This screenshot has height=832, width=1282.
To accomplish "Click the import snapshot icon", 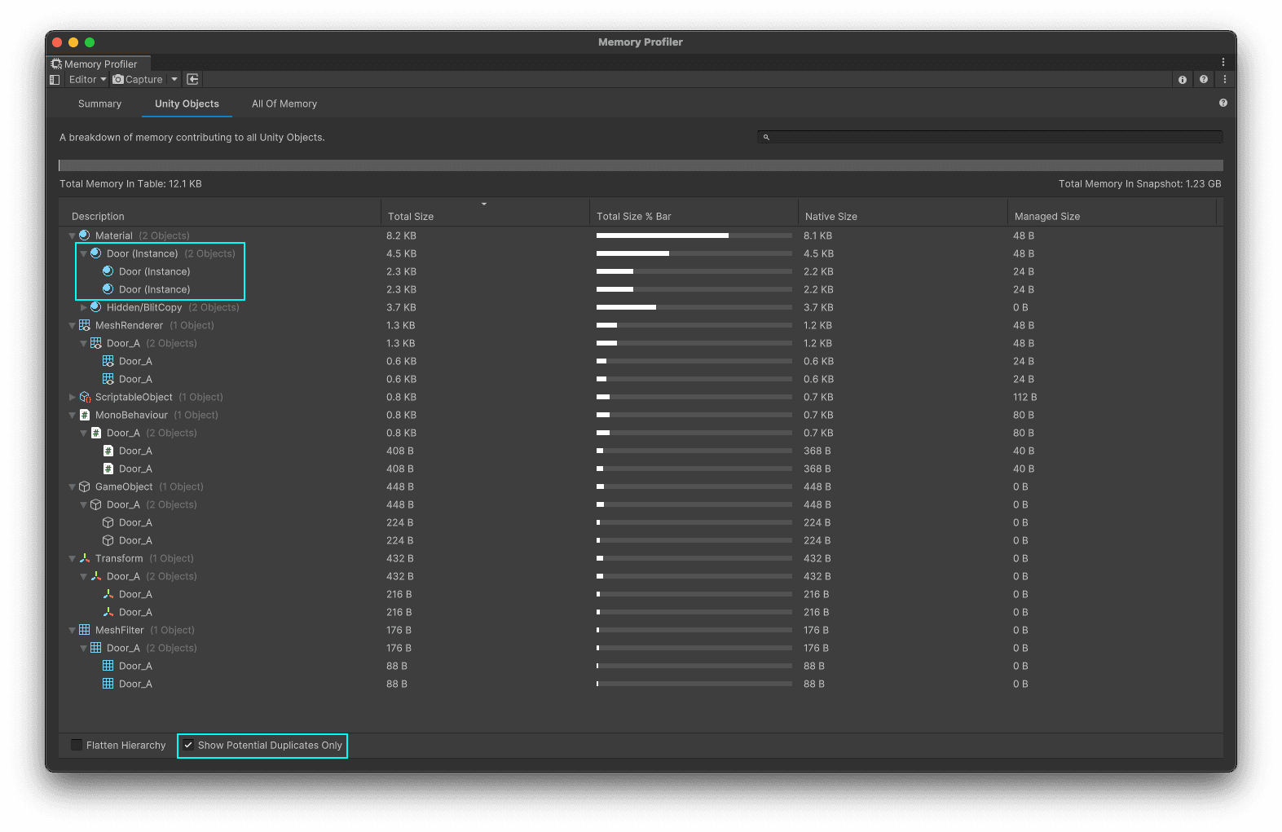I will (192, 80).
